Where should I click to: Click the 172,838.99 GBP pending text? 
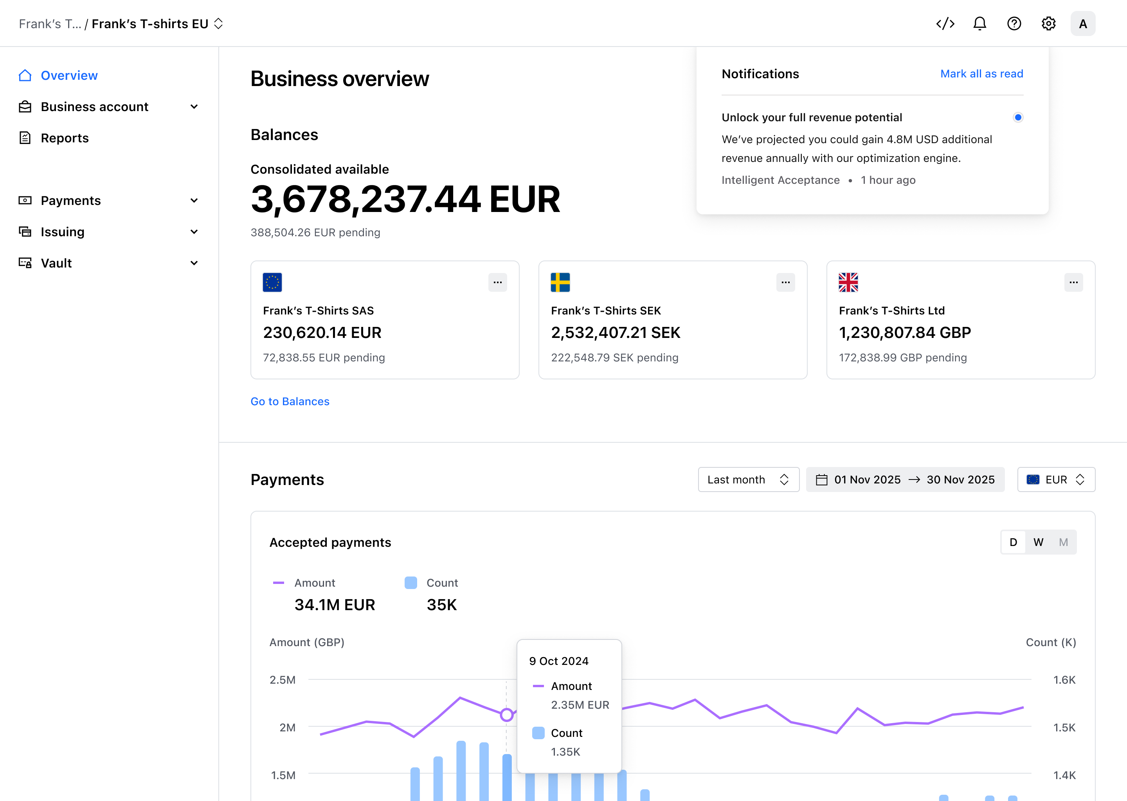click(902, 357)
